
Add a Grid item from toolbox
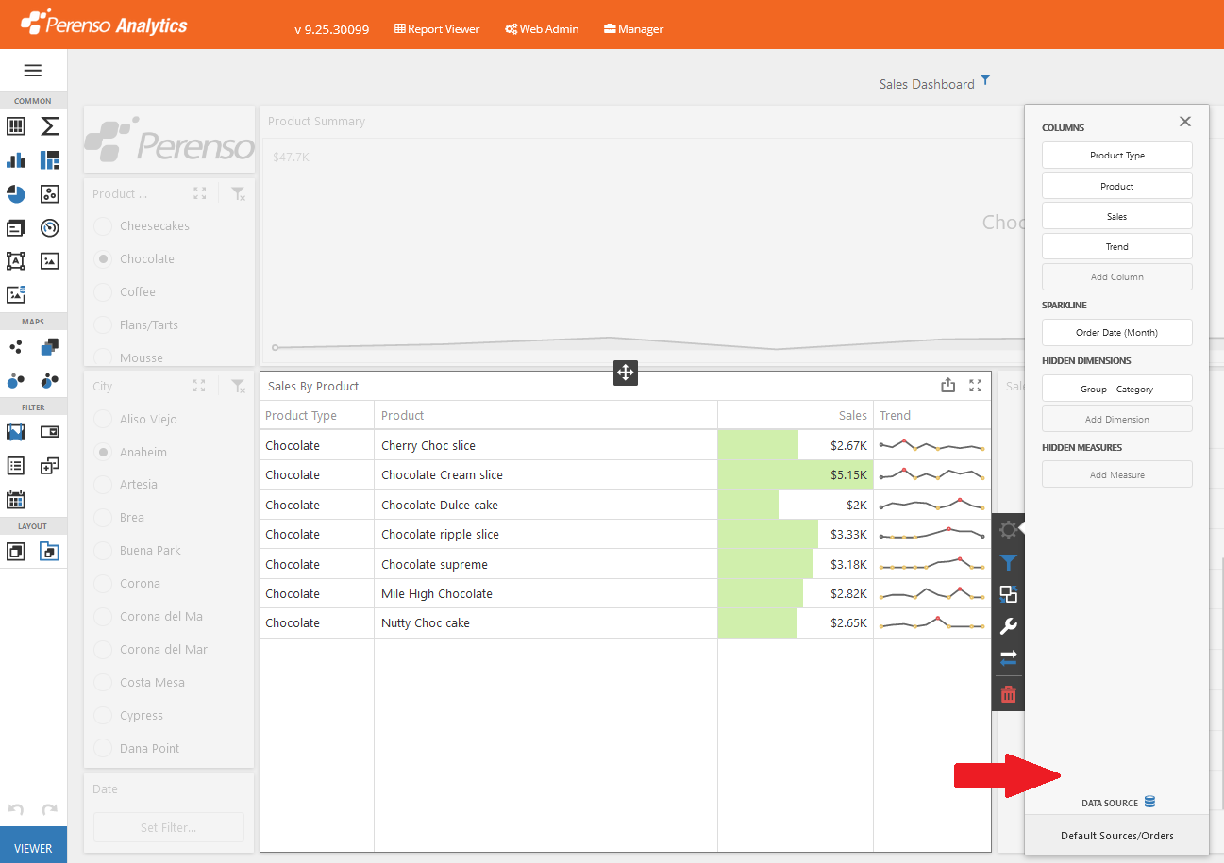16,126
